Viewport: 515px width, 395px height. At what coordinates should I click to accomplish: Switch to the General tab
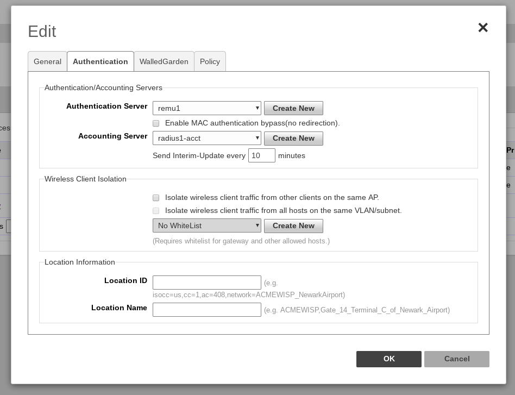click(47, 61)
